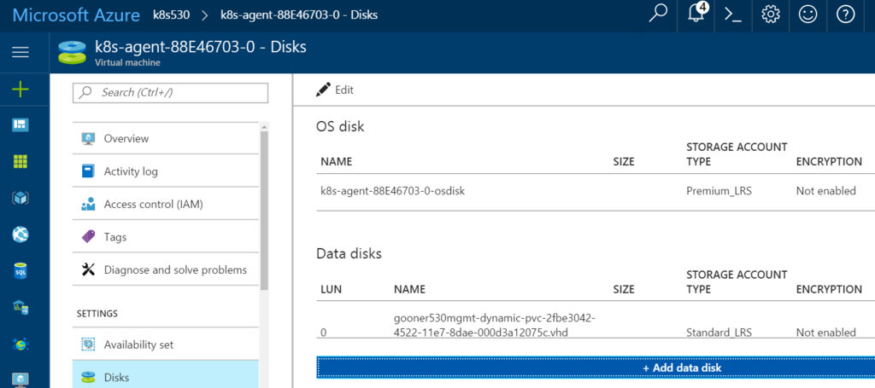
Task: Click the k8s-agent-88E46703-0 - Disks breadcrumb
Action: [299, 15]
